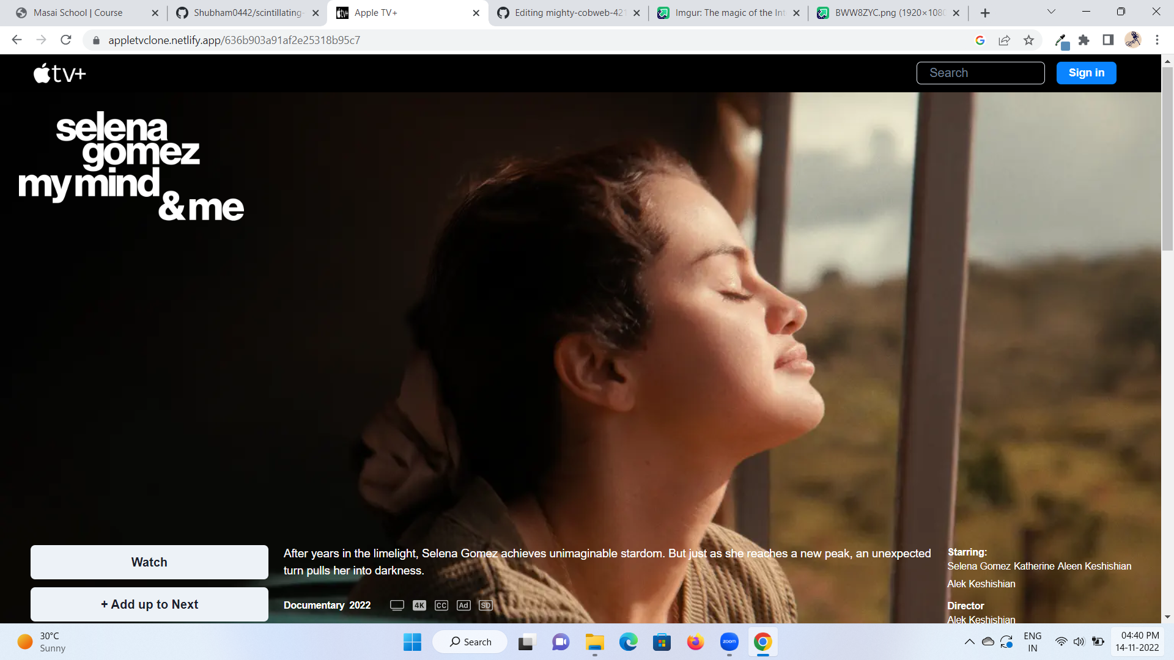1174x660 pixels.
Task: Switch to Masai School Course tab
Action: click(78, 13)
